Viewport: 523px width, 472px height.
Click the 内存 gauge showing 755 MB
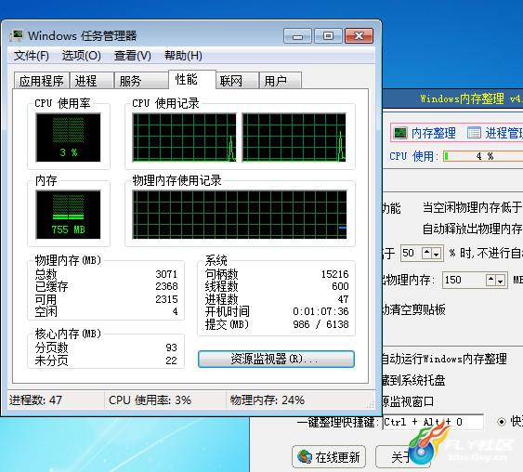click(68, 215)
